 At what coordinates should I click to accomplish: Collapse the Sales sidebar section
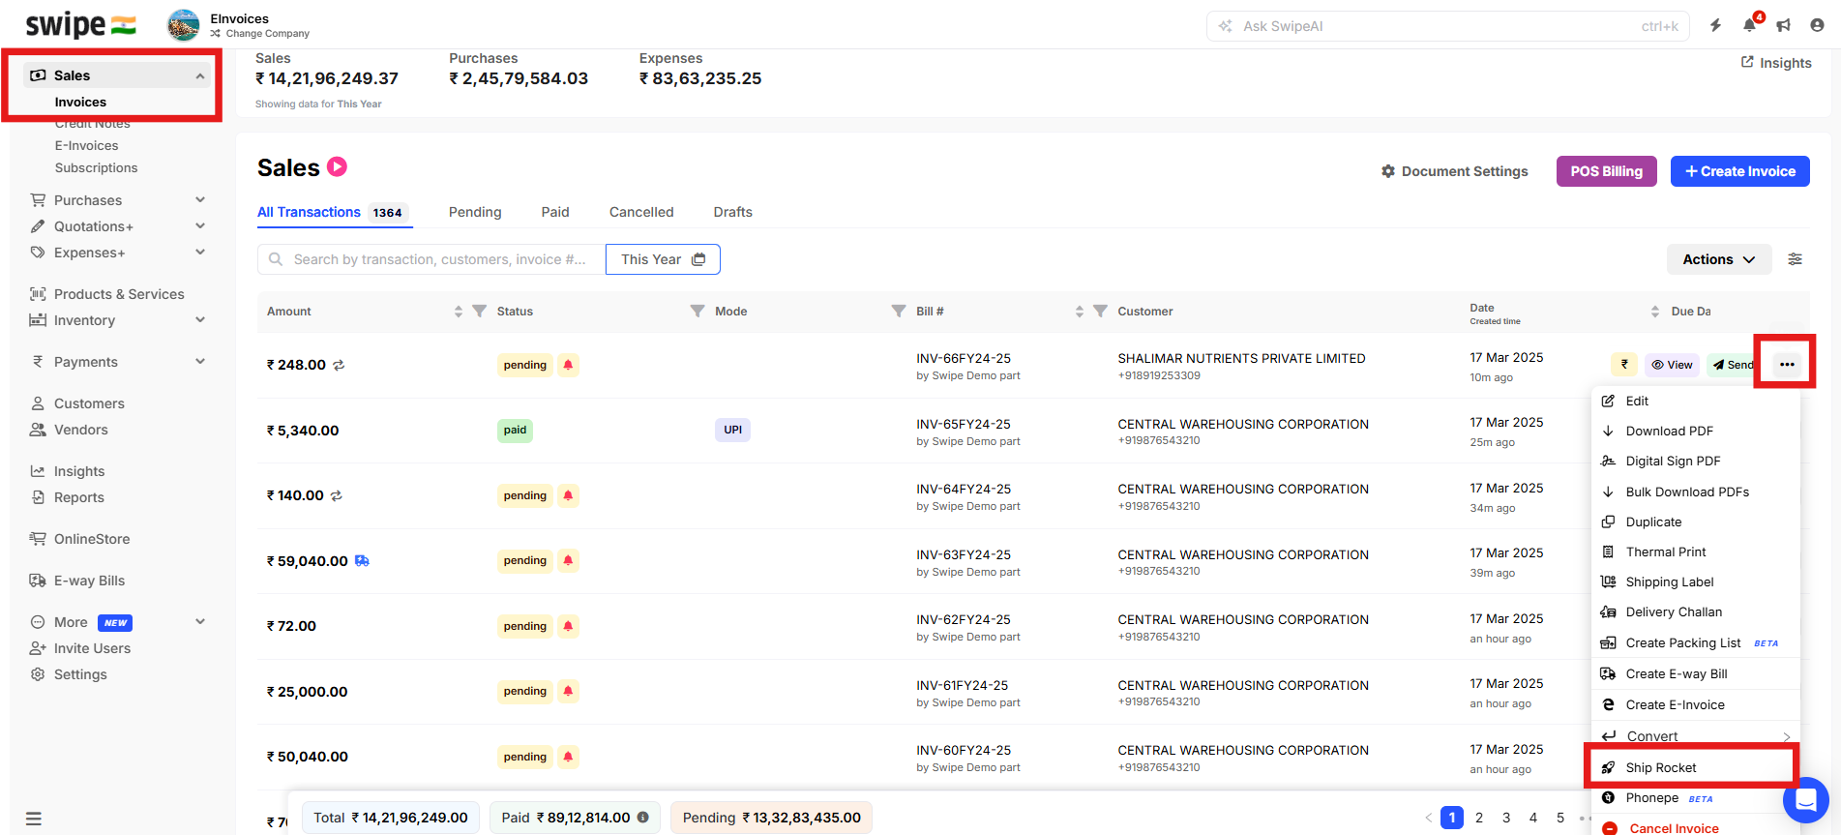[200, 75]
